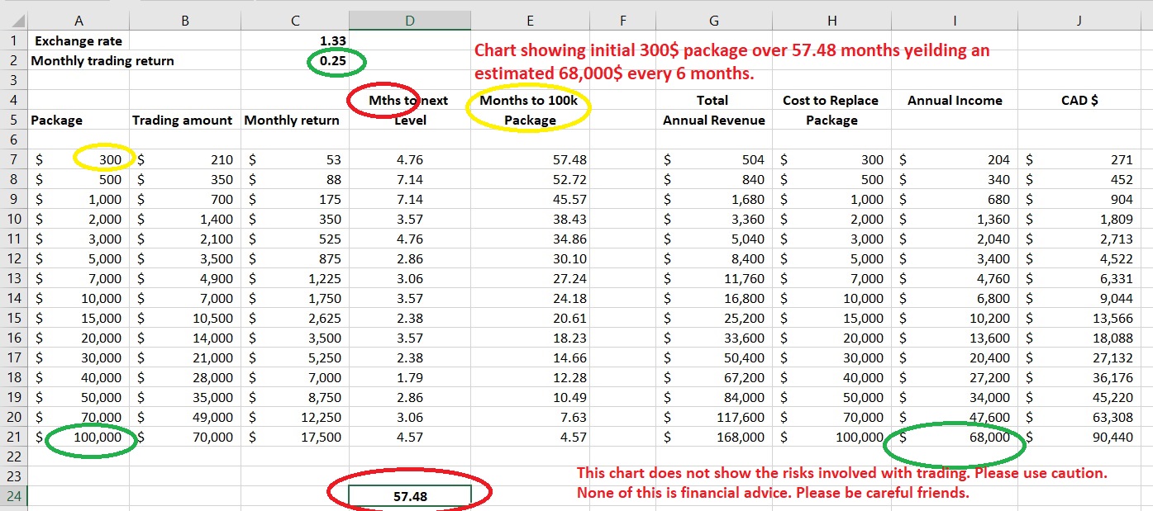1153x511 pixels.
Task: Select row 1 header
Action: 13,40
